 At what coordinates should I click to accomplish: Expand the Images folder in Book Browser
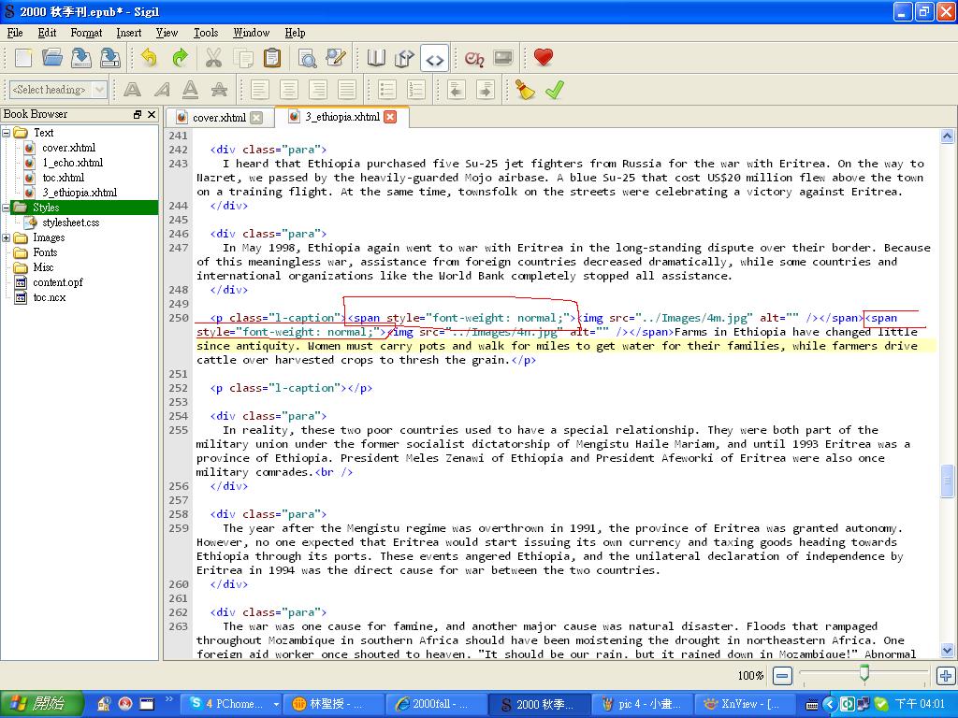pyautogui.click(x=7, y=237)
